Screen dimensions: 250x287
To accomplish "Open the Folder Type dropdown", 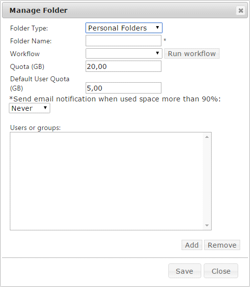I will pos(124,28).
